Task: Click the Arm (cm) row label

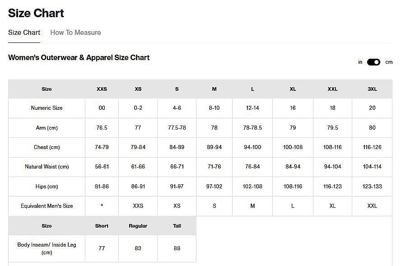Action: (47, 128)
